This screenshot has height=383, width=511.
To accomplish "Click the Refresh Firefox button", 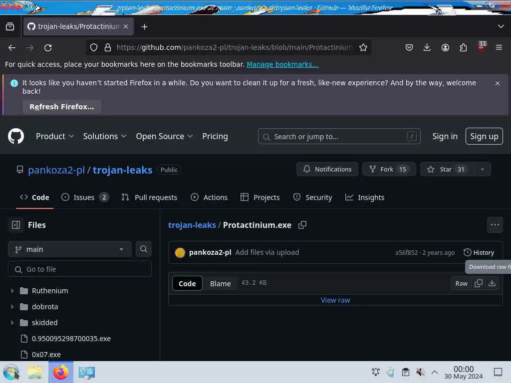I will pyautogui.click(x=61, y=107).
